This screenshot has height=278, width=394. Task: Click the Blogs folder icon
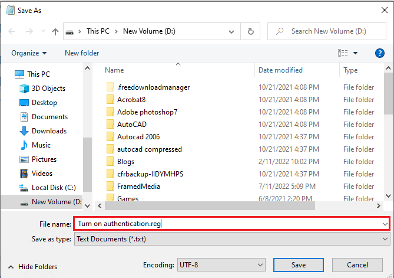(x=110, y=161)
